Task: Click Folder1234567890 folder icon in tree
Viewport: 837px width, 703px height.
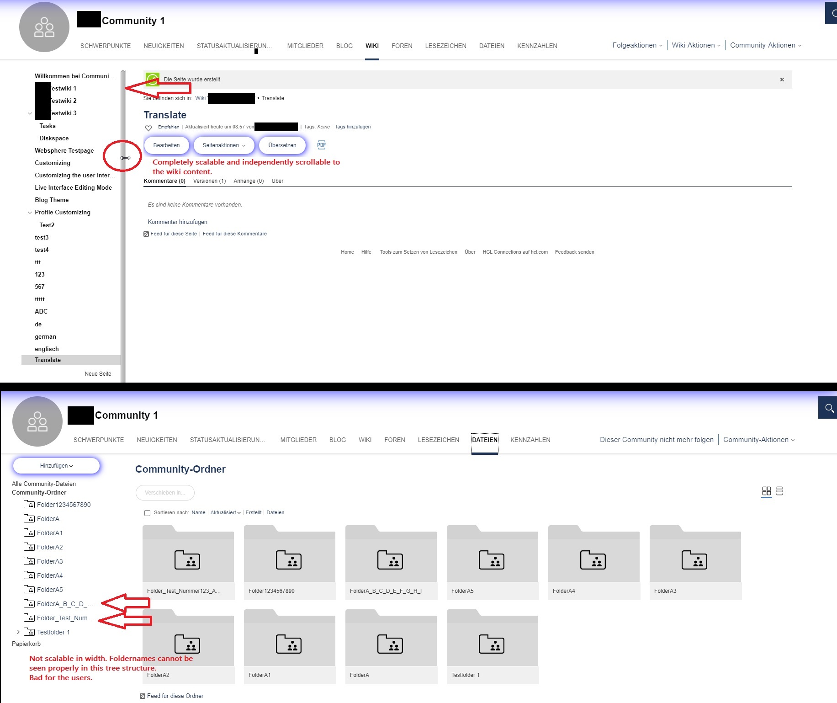Action: coord(29,505)
